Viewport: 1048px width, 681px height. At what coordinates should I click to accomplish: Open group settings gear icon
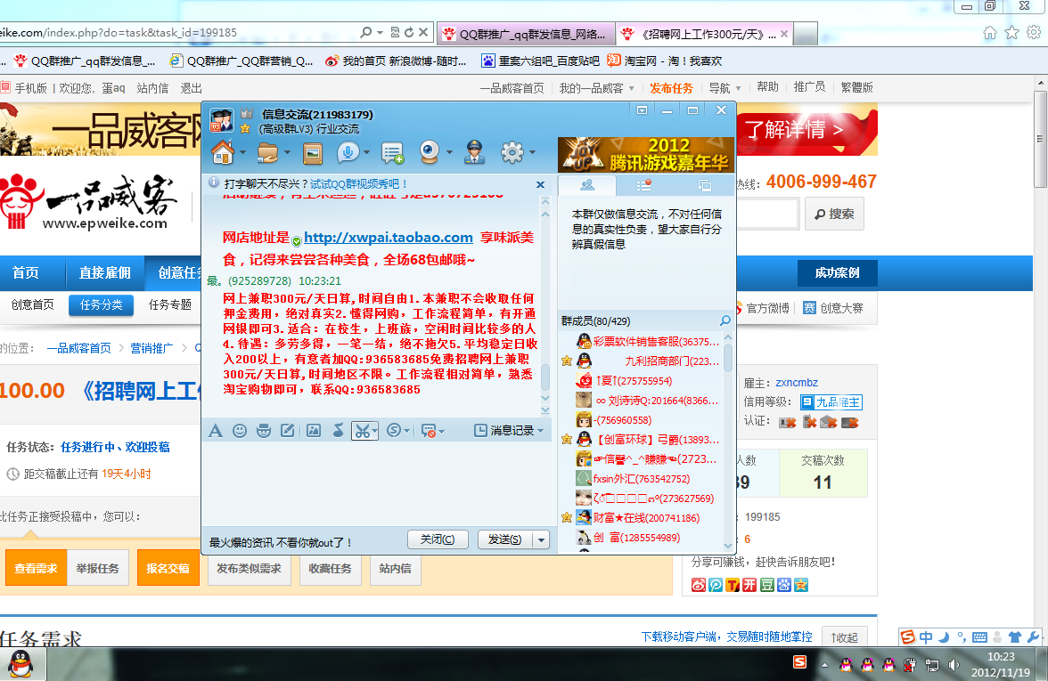coord(512,153)
